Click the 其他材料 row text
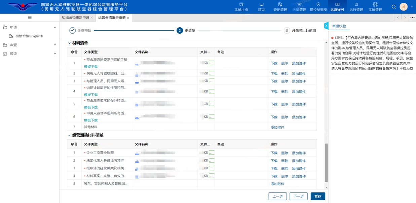 click(x=91, y=127)
